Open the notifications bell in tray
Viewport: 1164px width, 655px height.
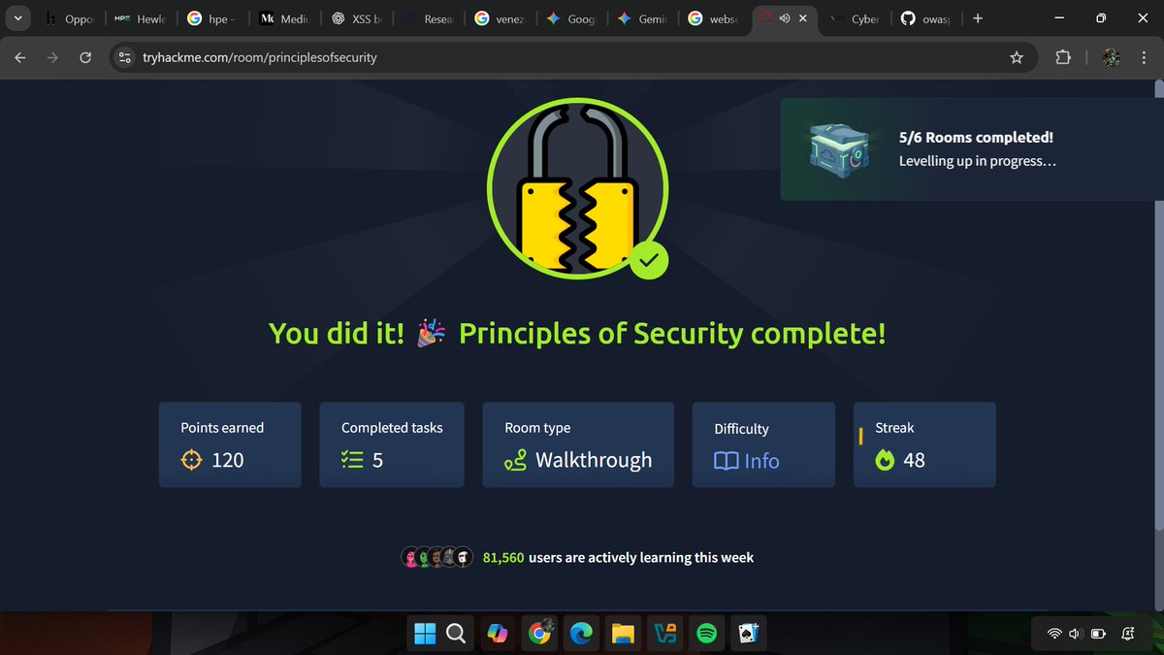1128,635
